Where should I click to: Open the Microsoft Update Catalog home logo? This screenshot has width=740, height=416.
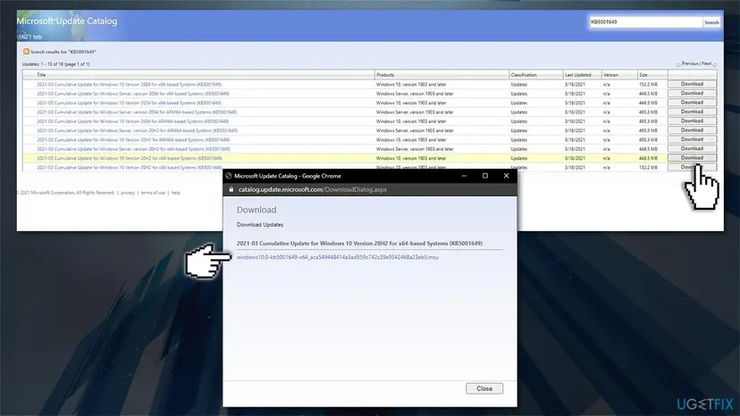67,21
